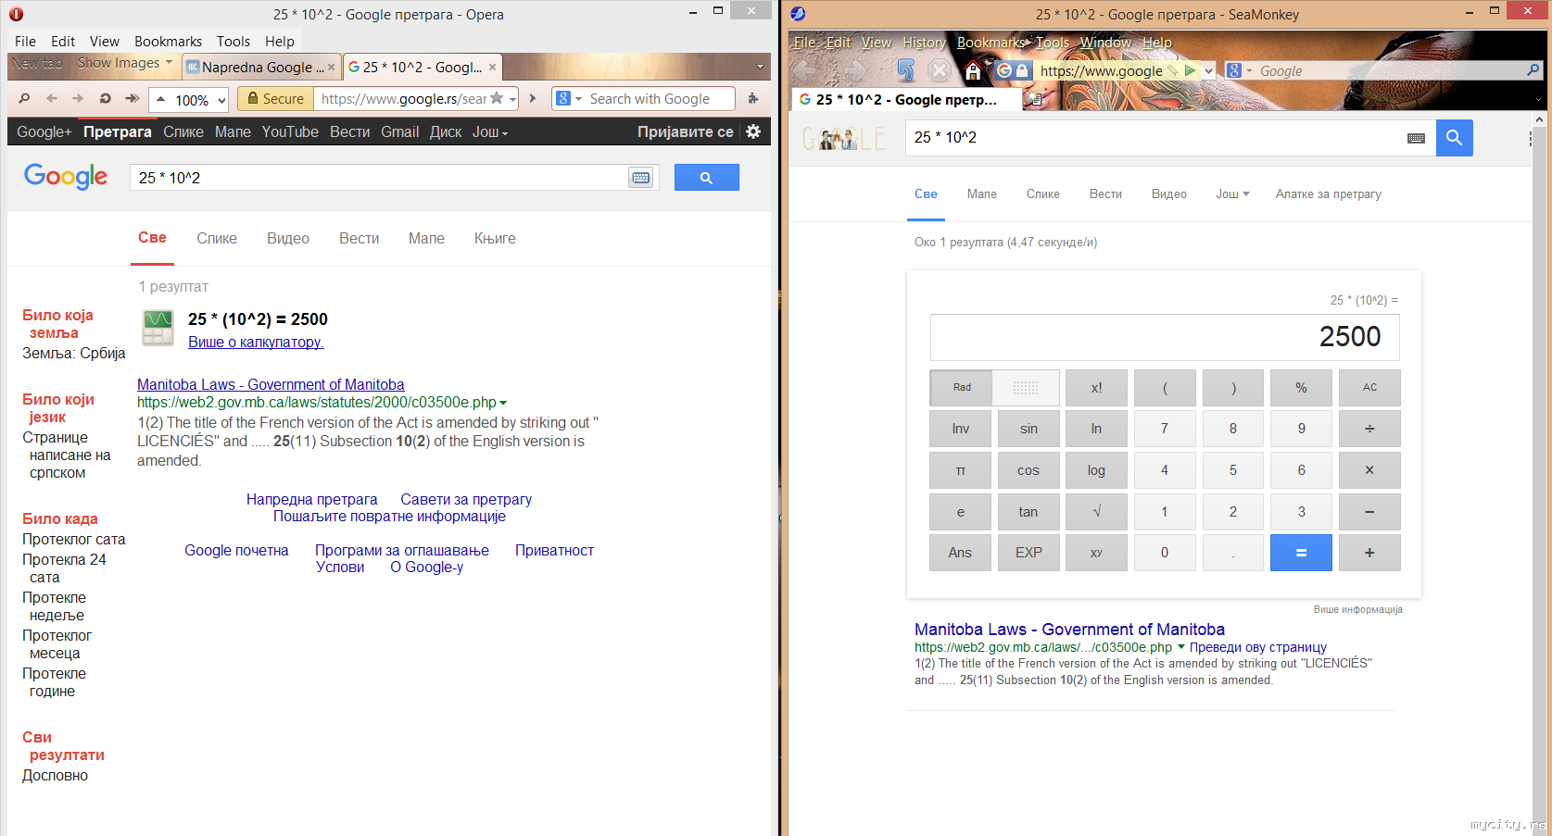Bookmark the page with Opera's star icon
Image resolution: width=1552 pixels, height=836 pixels.
[497, 98]
